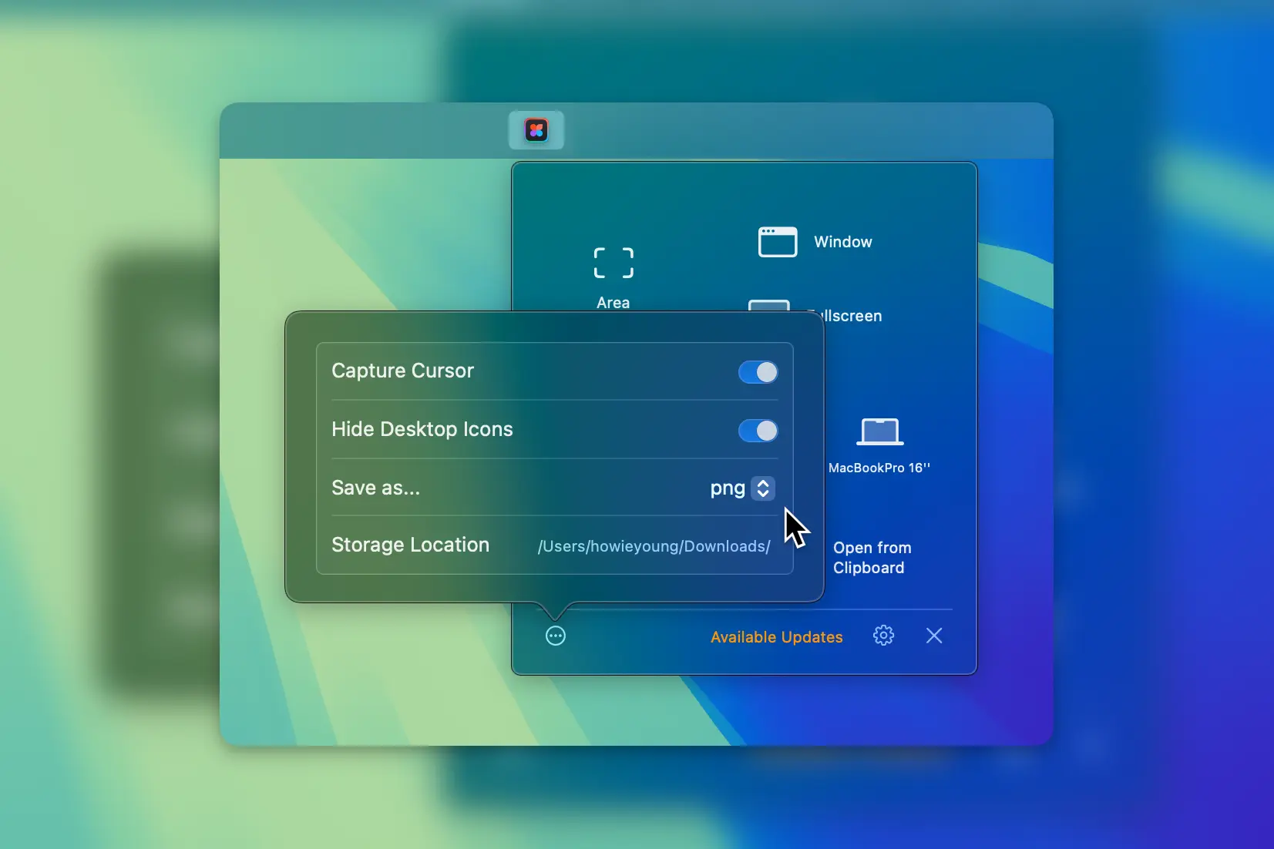
Task: Close the panel with the X icon
Action: tap(933, 636)
